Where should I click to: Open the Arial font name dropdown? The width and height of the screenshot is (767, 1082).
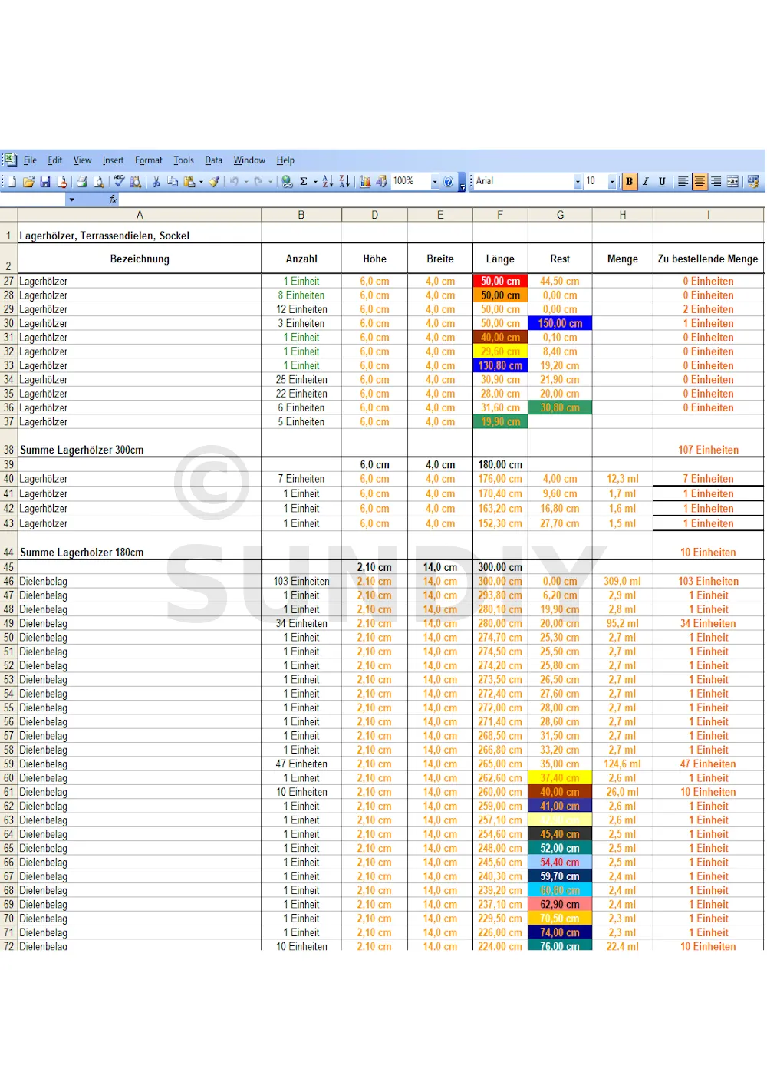pos(578,182)
